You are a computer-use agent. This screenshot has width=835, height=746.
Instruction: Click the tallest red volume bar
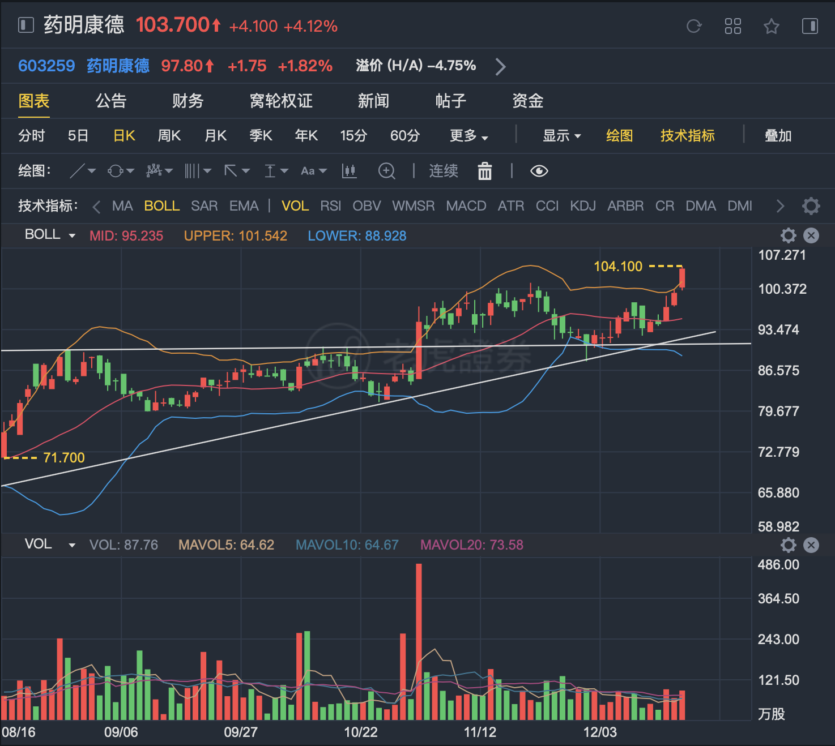tap(419, 642)
